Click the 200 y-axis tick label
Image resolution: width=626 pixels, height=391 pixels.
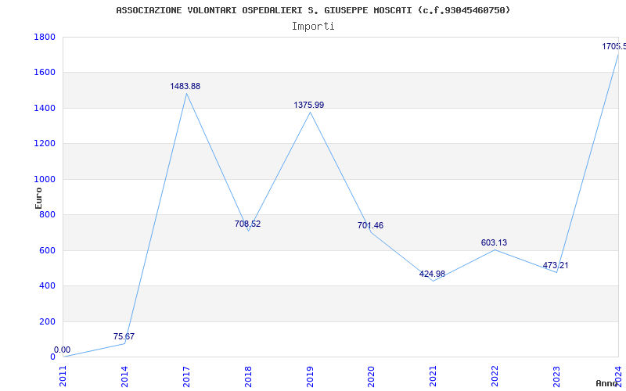point(47,321)
